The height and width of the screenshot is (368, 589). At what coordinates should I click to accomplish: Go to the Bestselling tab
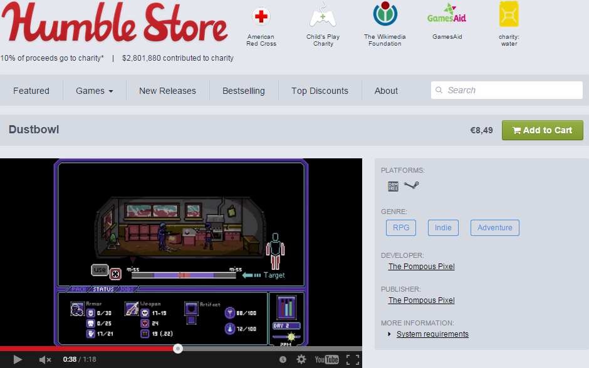tap(243, 91)
